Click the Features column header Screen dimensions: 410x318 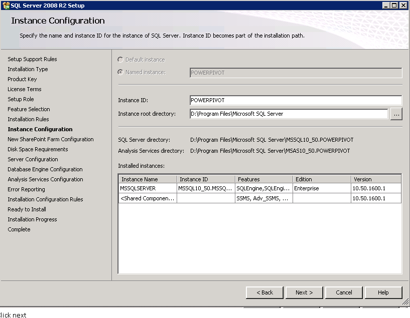(x=264, y=179)
